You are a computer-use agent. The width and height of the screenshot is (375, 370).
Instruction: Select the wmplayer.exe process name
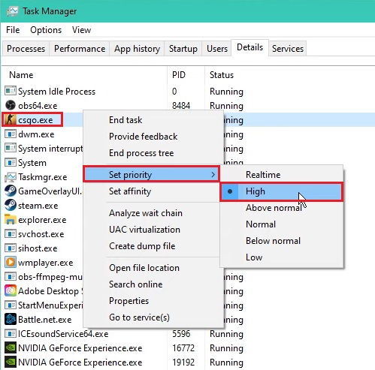pos(45,263)
